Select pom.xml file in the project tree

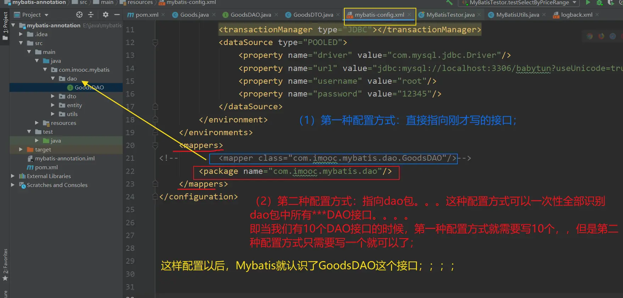(x=46, y=167)
